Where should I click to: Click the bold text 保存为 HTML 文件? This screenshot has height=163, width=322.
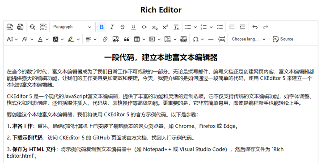pos(34,149)
